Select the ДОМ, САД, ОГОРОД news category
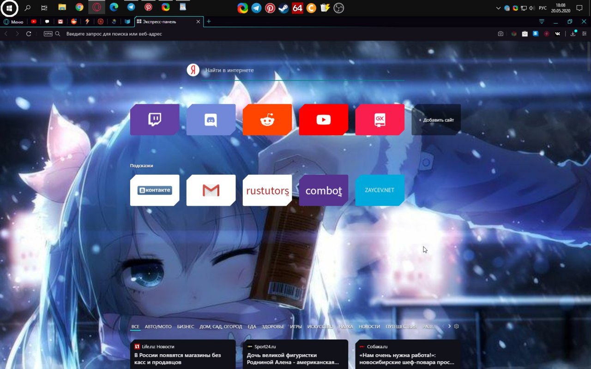 point(221,327)
